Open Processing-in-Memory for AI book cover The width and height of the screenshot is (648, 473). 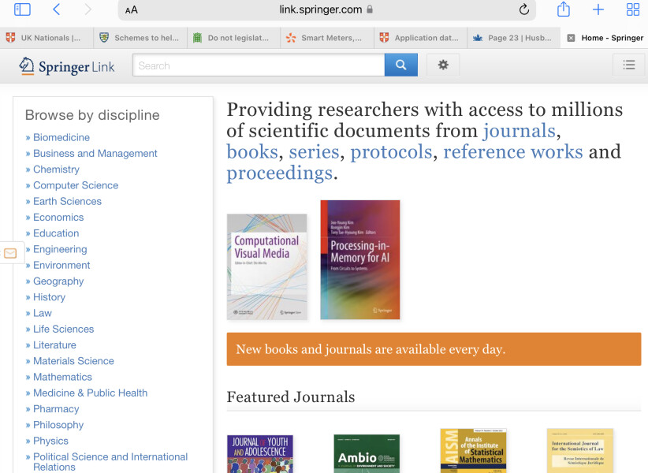tap(360, 260)
